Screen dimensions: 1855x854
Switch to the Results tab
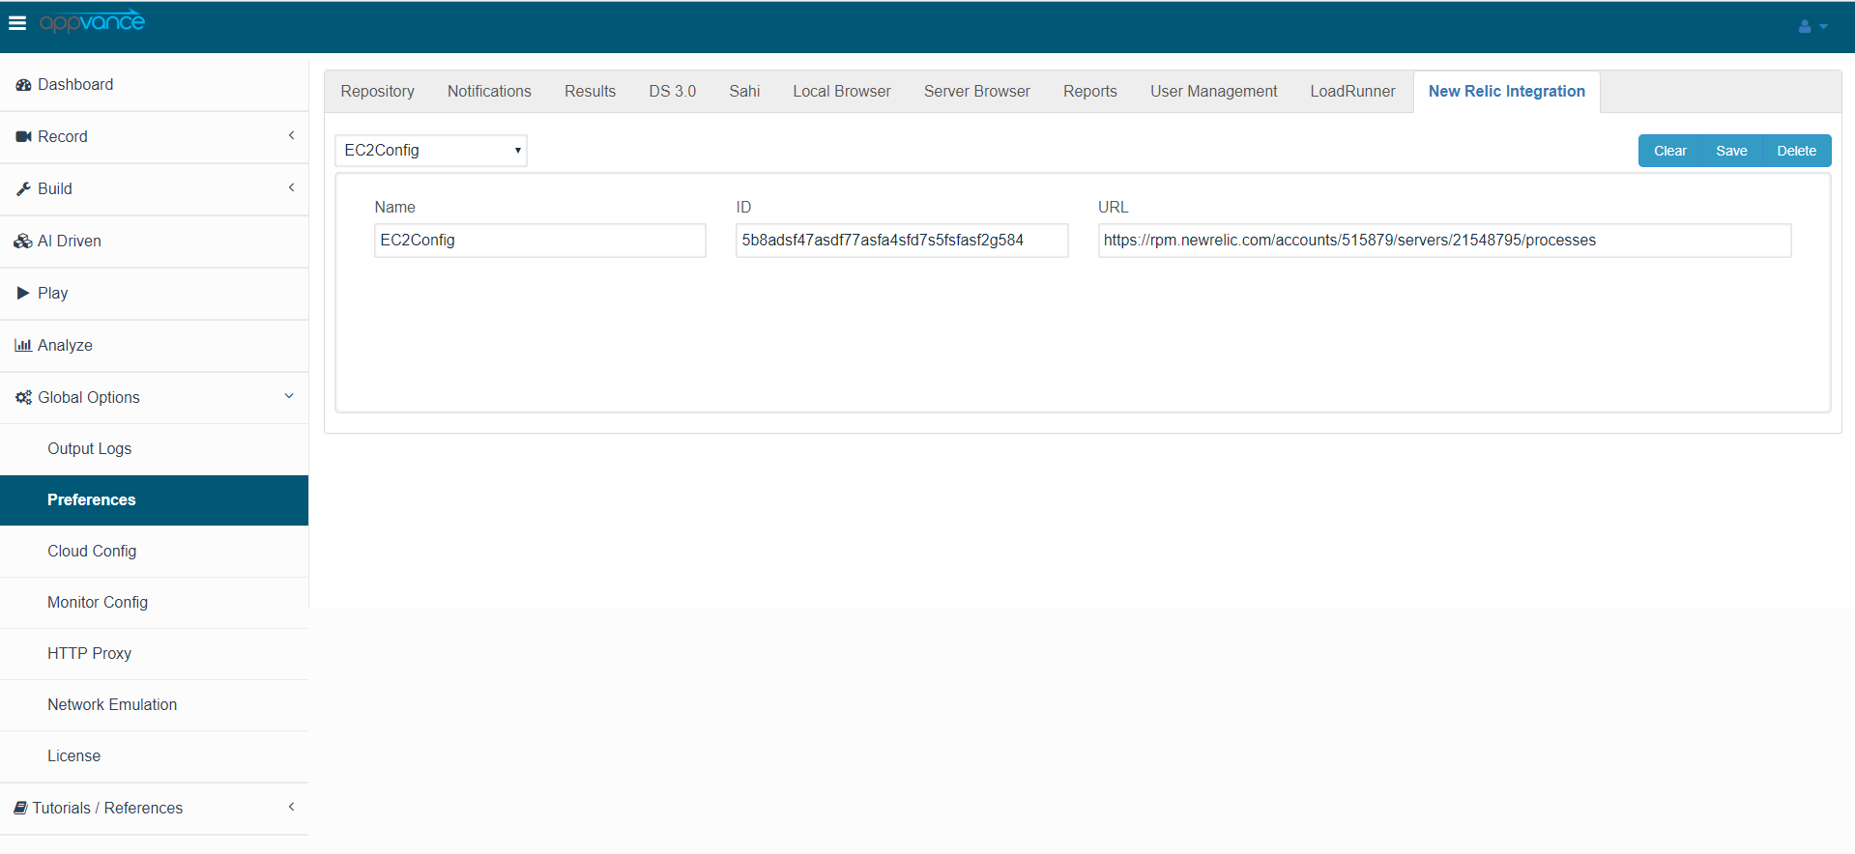(x=590, y=92)
